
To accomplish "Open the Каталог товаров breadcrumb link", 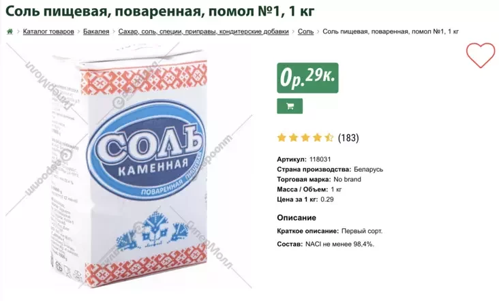I will pyautogui.click(x=48, y=31).
